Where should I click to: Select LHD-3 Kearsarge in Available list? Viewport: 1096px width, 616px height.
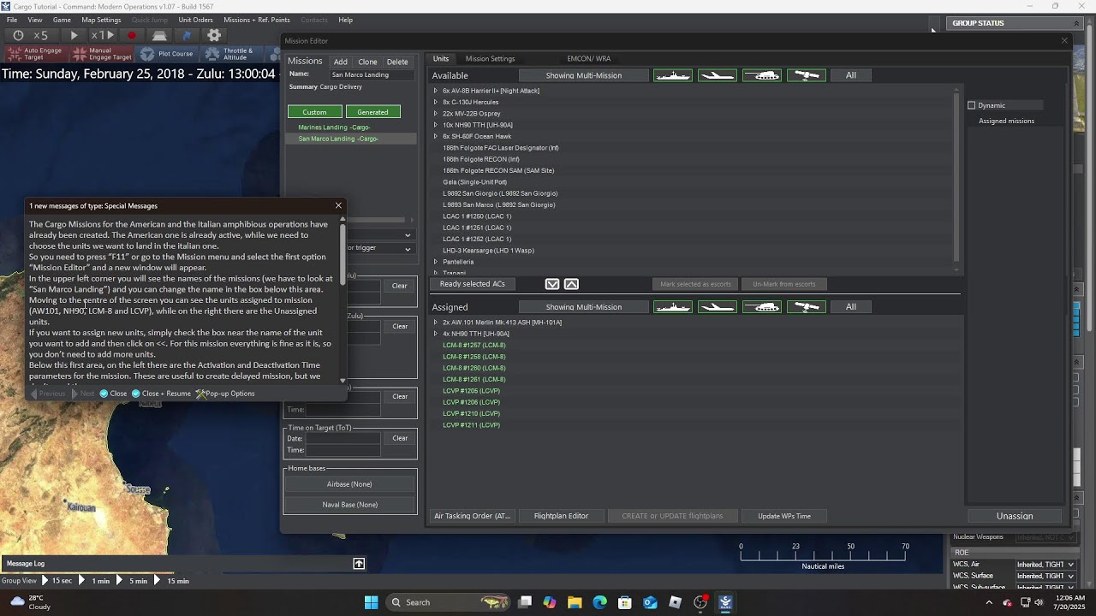pos(488,251)
